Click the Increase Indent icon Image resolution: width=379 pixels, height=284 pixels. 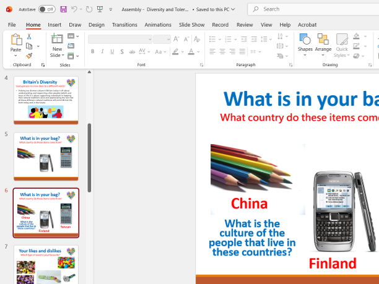tap(254, 39)
